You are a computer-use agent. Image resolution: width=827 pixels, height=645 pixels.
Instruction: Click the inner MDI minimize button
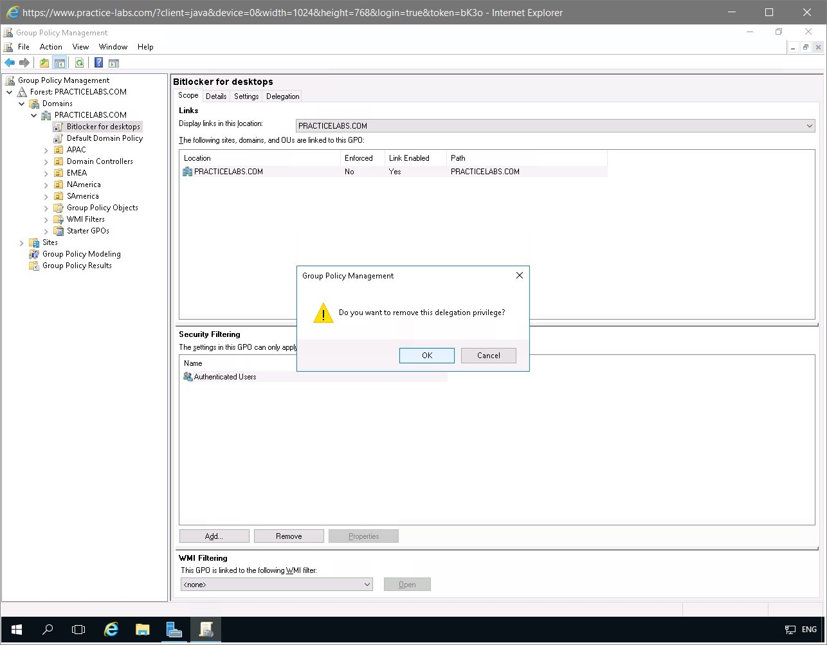[794, 48]
